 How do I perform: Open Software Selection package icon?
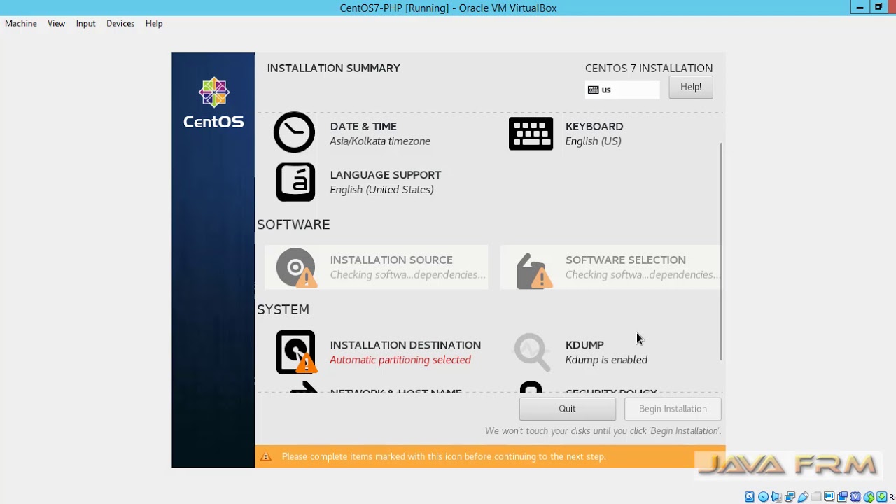pos(533,271)
